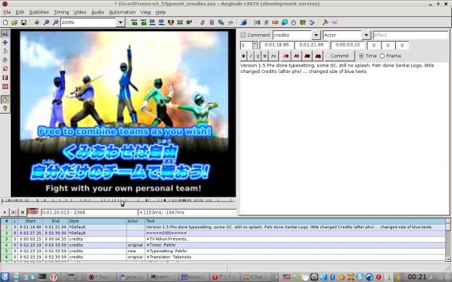This screenshot has width=452, height=282.
Task: Select the rotate on XY axes tool
Action: tap(5, 60)
